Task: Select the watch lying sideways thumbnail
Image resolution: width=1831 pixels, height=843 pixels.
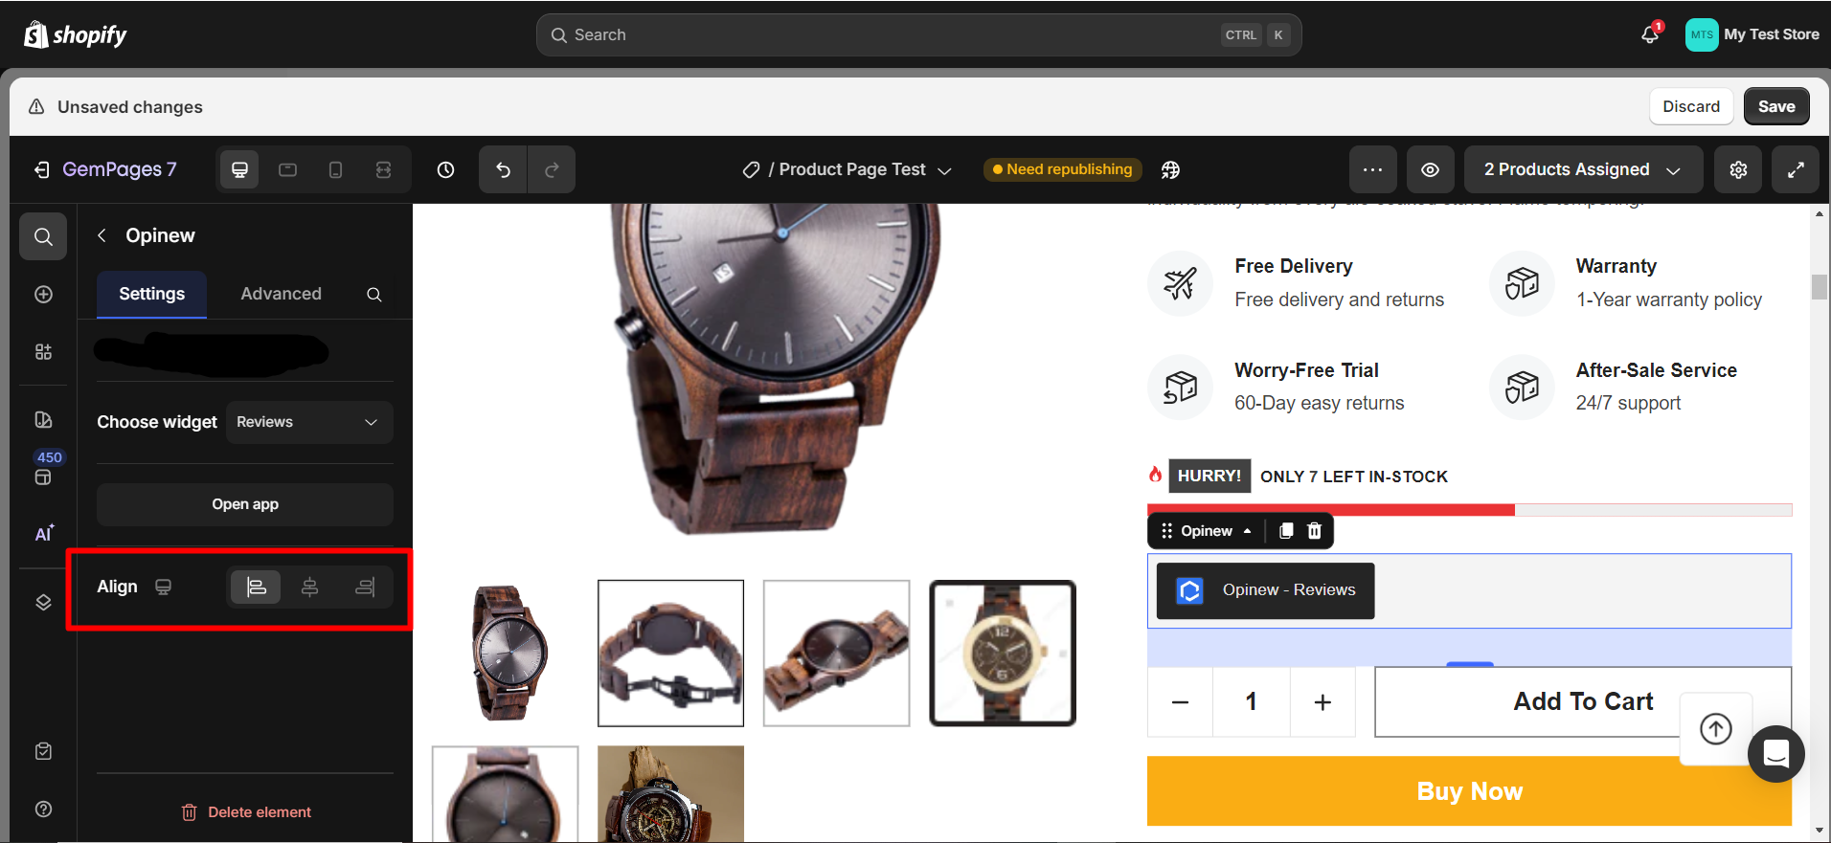Action: (836, 653)
